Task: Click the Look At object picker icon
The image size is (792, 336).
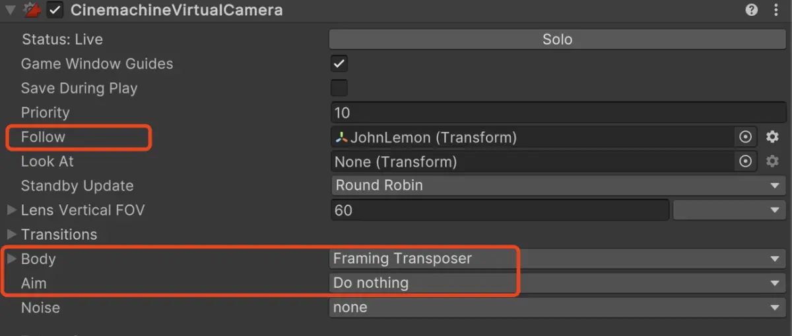Action: pos(745,161)
